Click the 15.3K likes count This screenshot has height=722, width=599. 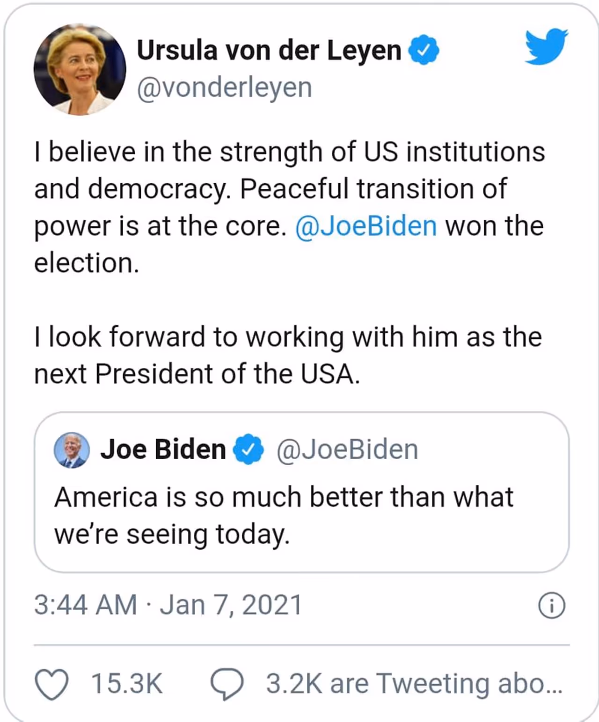[126, 684]
